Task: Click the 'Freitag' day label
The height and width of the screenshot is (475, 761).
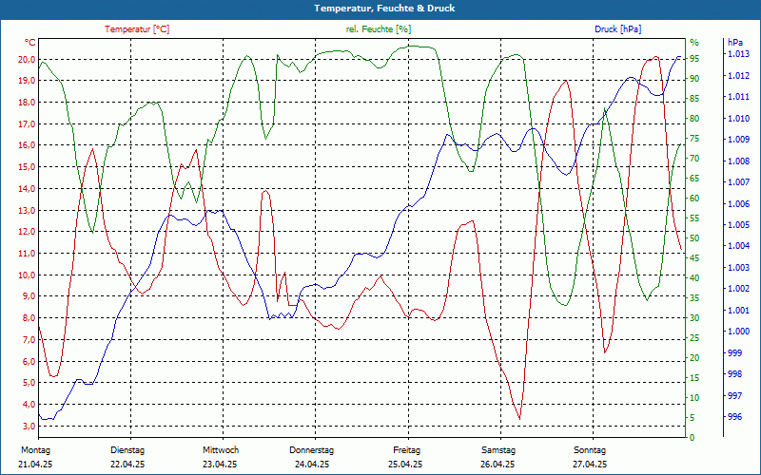Action: pos(407,450)
